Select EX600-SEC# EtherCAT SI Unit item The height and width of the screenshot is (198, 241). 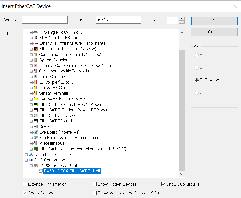[x=72, y=171]
